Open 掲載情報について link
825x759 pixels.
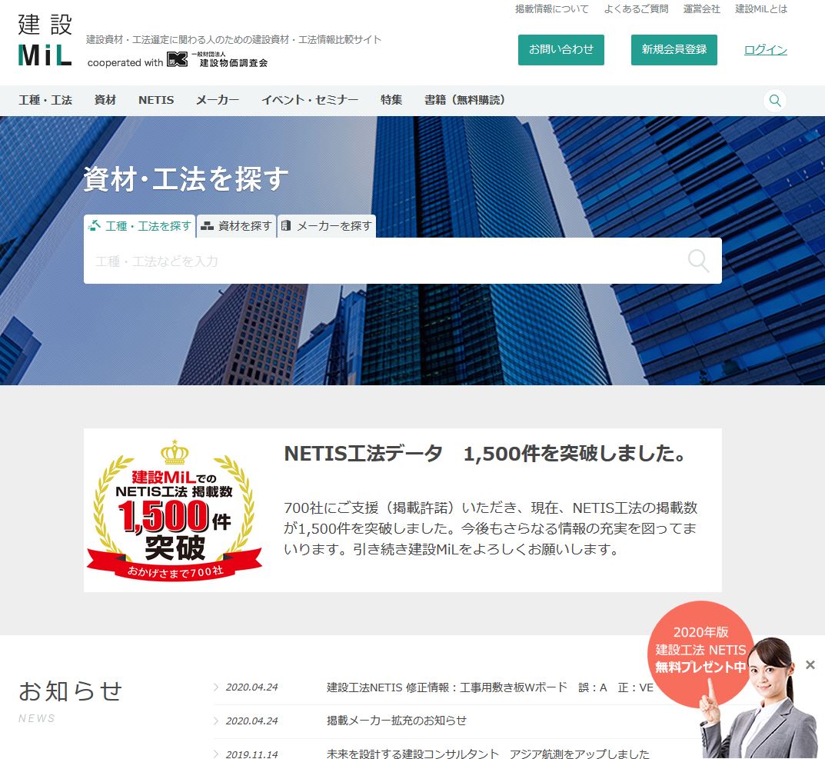pos(552,9)
